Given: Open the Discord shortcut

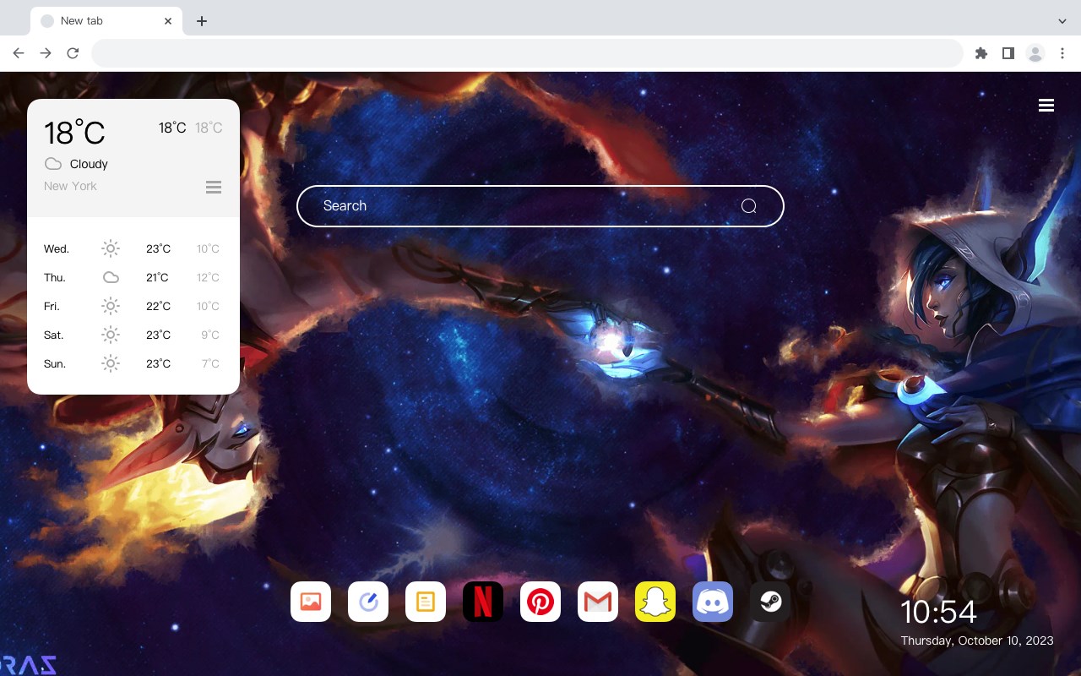Looking at the screenshot, I should point(713,602).
